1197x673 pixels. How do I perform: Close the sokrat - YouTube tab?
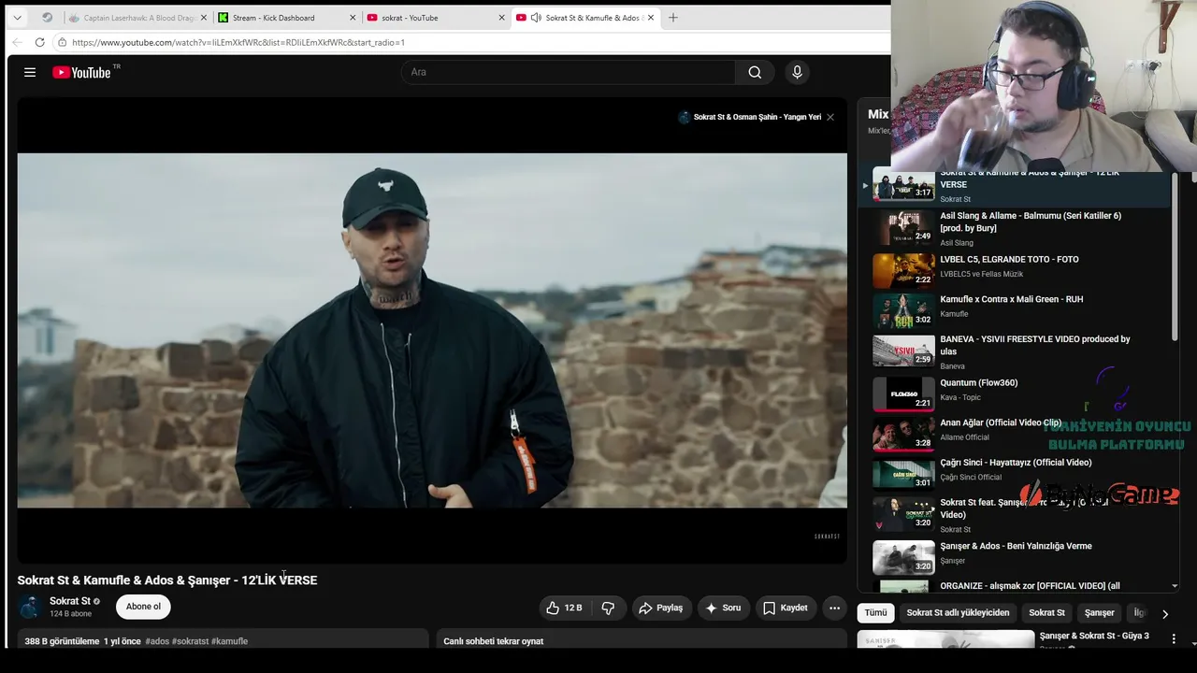(501, 18)
